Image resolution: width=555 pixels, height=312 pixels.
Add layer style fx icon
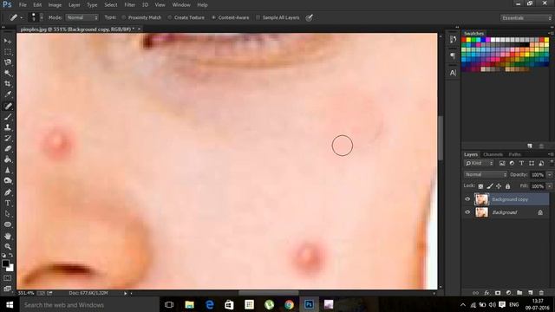(486, 293)
